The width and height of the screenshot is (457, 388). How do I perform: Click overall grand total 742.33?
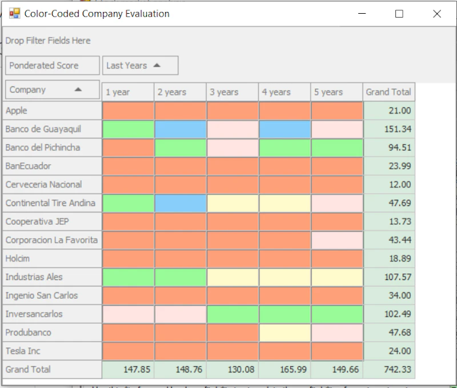click(389, 369)
